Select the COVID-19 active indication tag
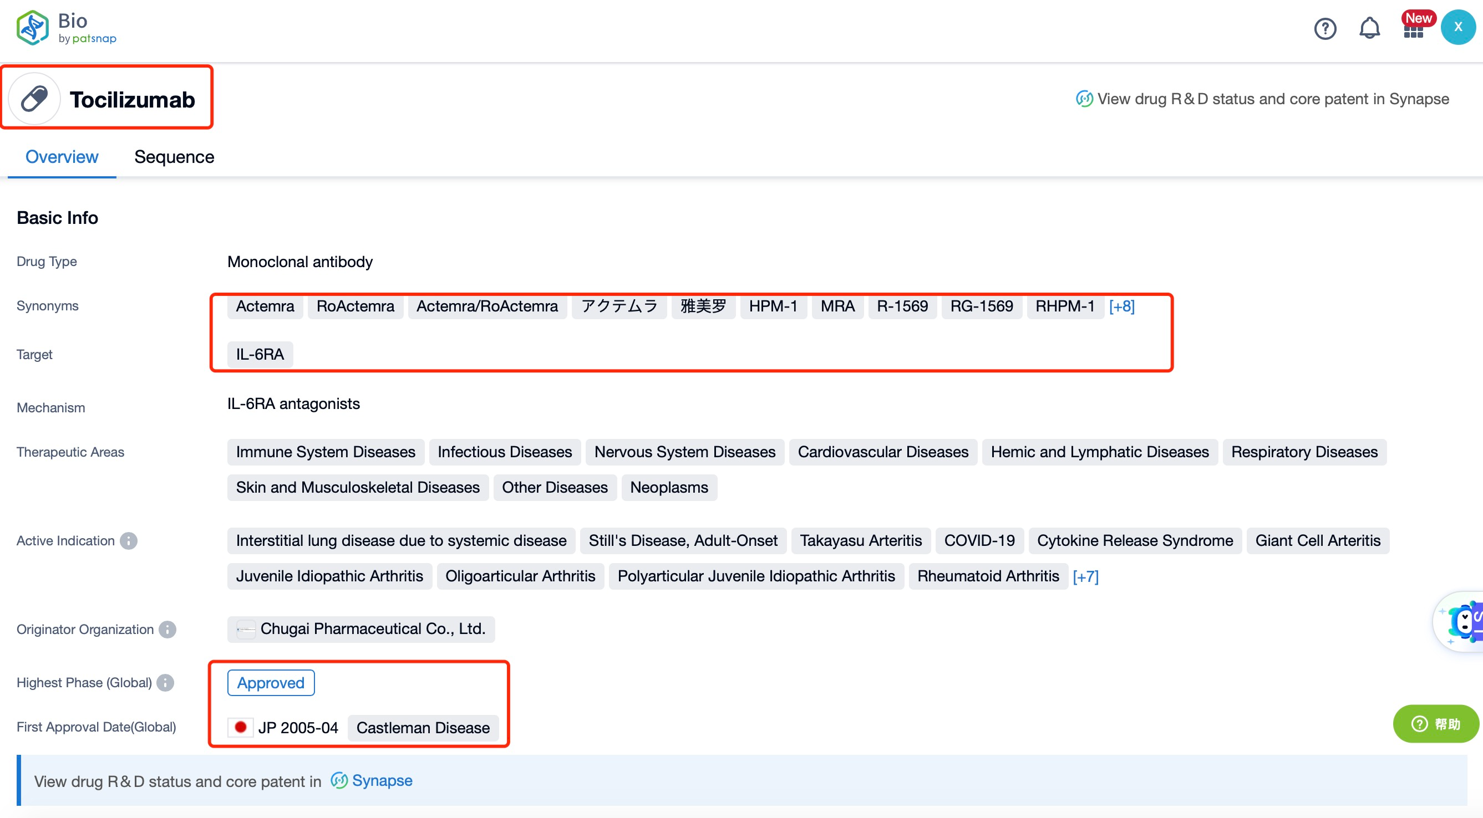The image size is (1483, 818). 979,542
